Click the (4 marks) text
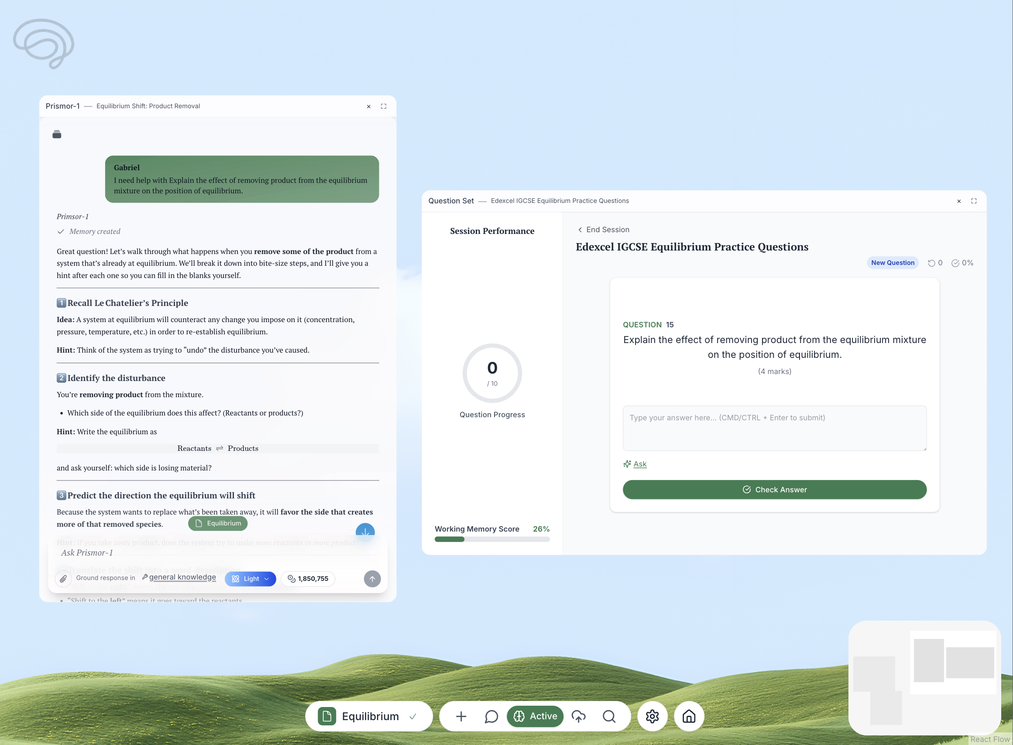Image resolution: width=1013 pixels, height=745 pixels. click(x=774, y=371)
